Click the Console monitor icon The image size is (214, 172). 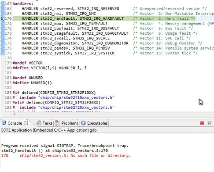[4, 123]
